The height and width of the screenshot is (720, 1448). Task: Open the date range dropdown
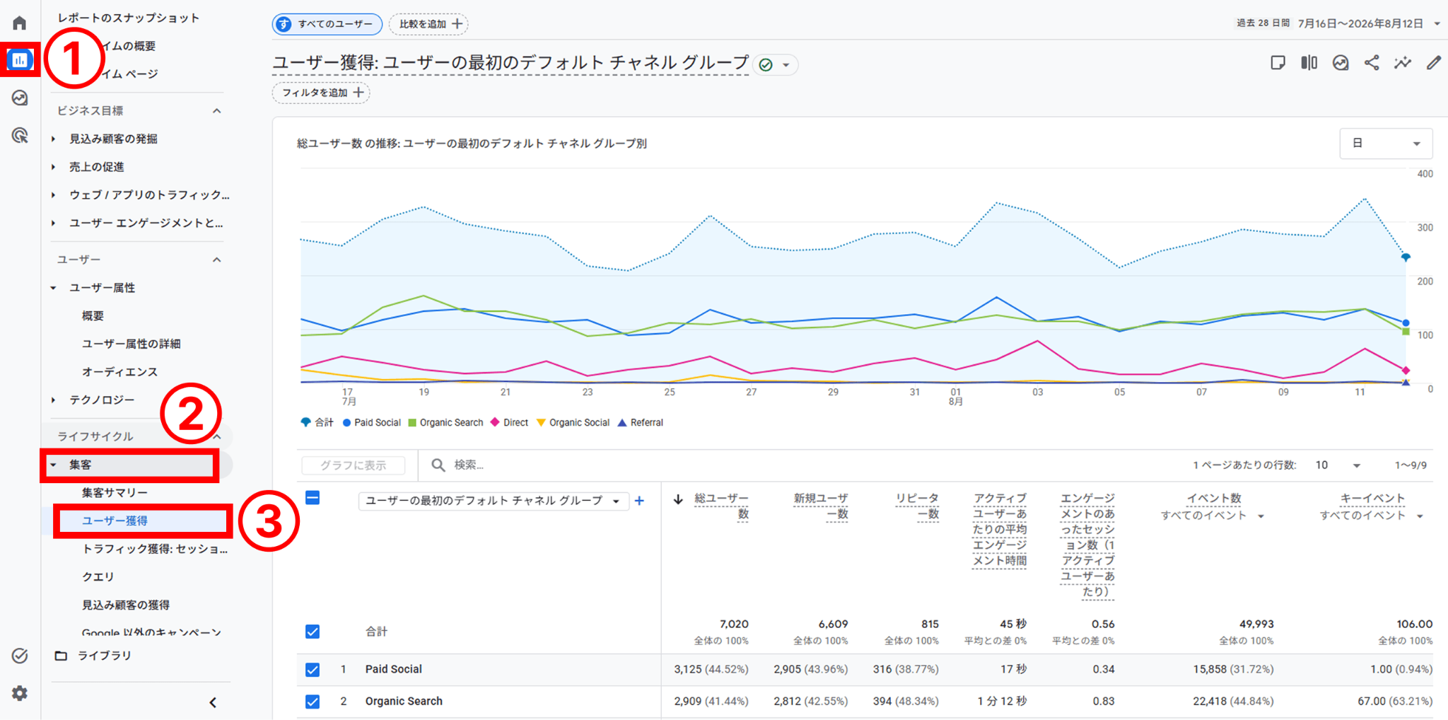[x=1437, y=24]
